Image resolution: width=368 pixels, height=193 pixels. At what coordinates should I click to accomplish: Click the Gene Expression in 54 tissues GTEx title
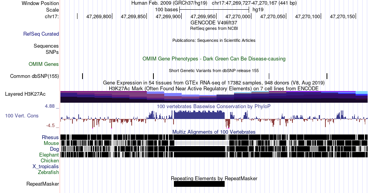(x=214, y=83)
